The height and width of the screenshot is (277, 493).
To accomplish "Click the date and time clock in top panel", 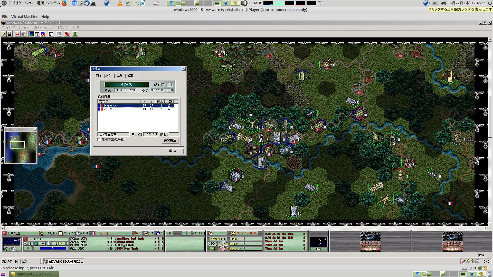I will pyautogui.click(x=468, y=3).
